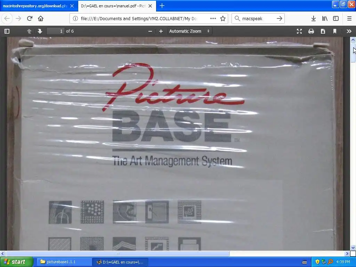Go forward with the browser forward arrow

(18, 18)
